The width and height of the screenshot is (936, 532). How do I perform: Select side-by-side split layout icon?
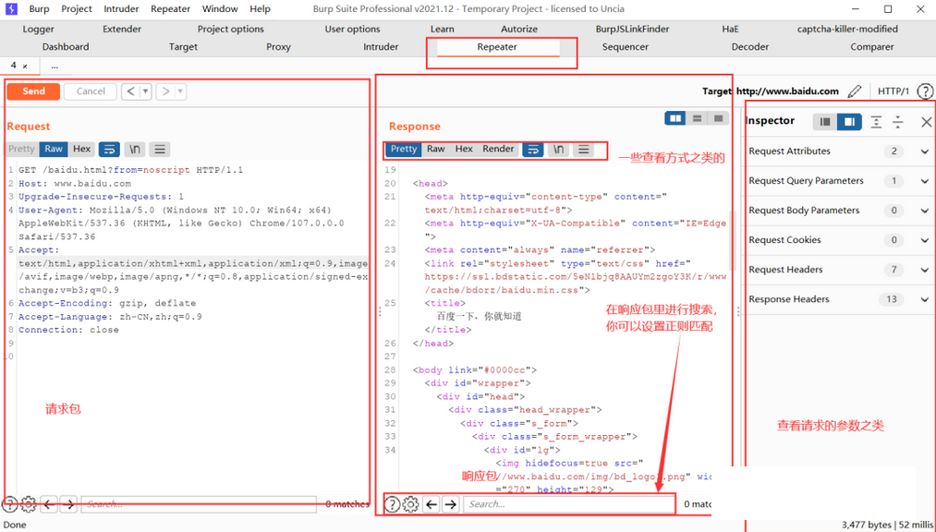[675, 119]
